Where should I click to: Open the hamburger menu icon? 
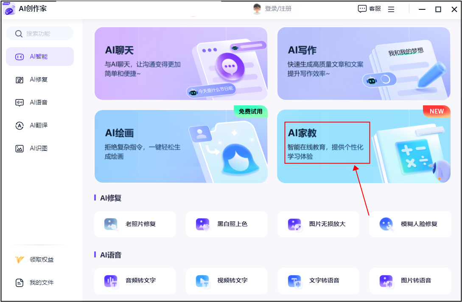tap(391, 9)
